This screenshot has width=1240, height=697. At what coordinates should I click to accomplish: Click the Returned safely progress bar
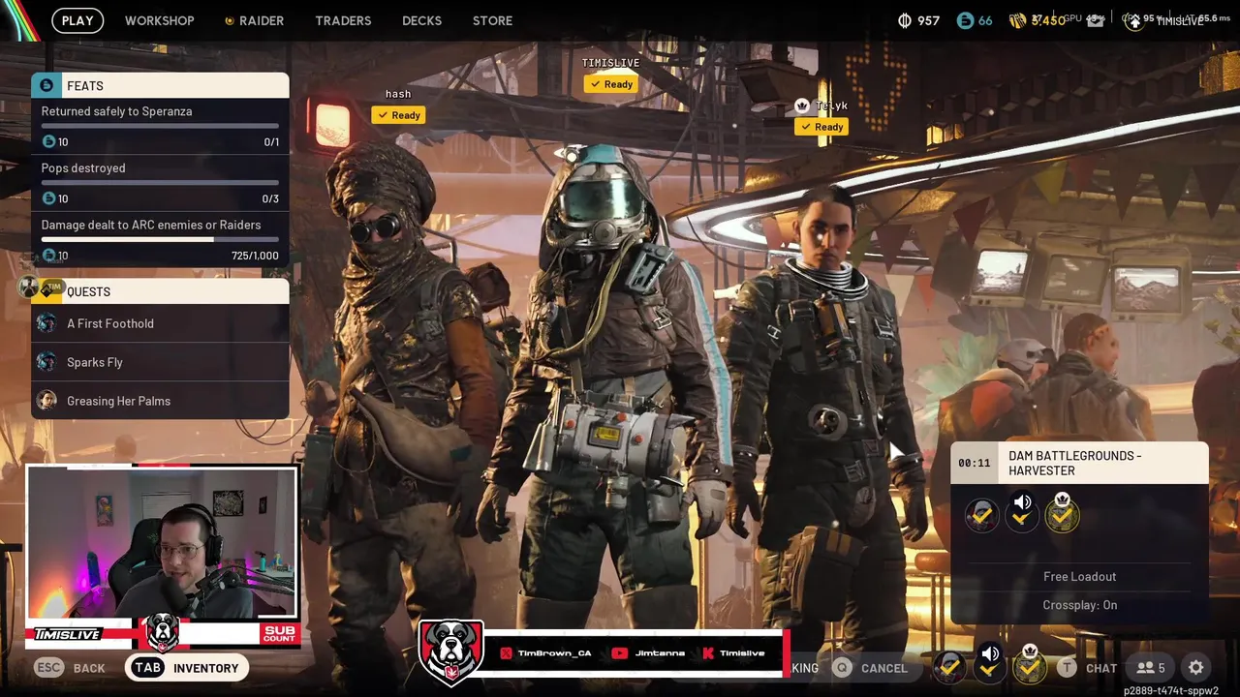[x=160, y=126]
